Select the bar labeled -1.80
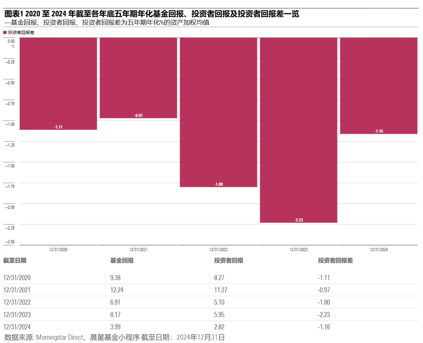Screen dimensions: 423x343 [x=219, y=113]
